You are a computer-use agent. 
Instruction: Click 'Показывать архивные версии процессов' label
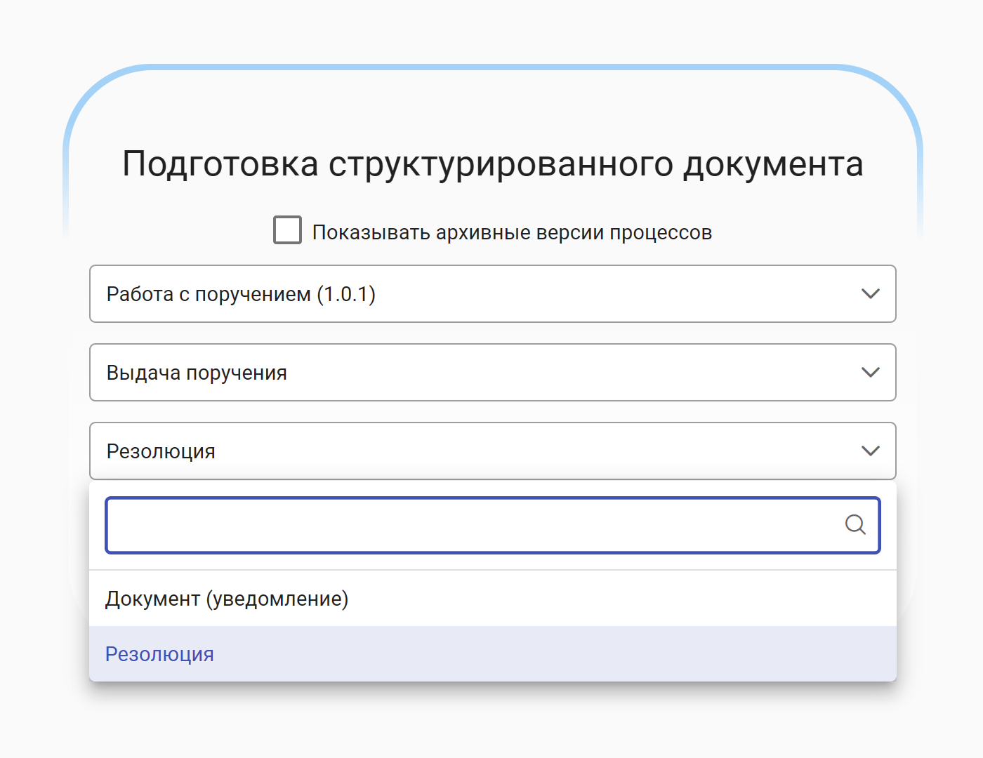(x=512, y=232)
